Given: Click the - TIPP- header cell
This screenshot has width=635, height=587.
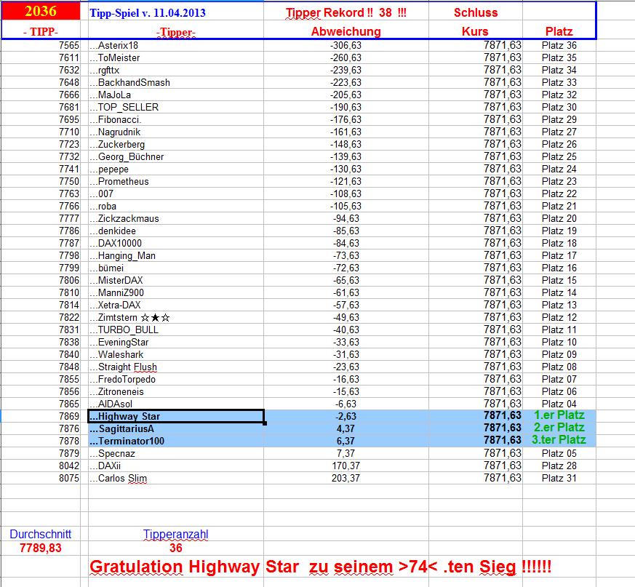Looking at the screenshot, I should point(41,31).
